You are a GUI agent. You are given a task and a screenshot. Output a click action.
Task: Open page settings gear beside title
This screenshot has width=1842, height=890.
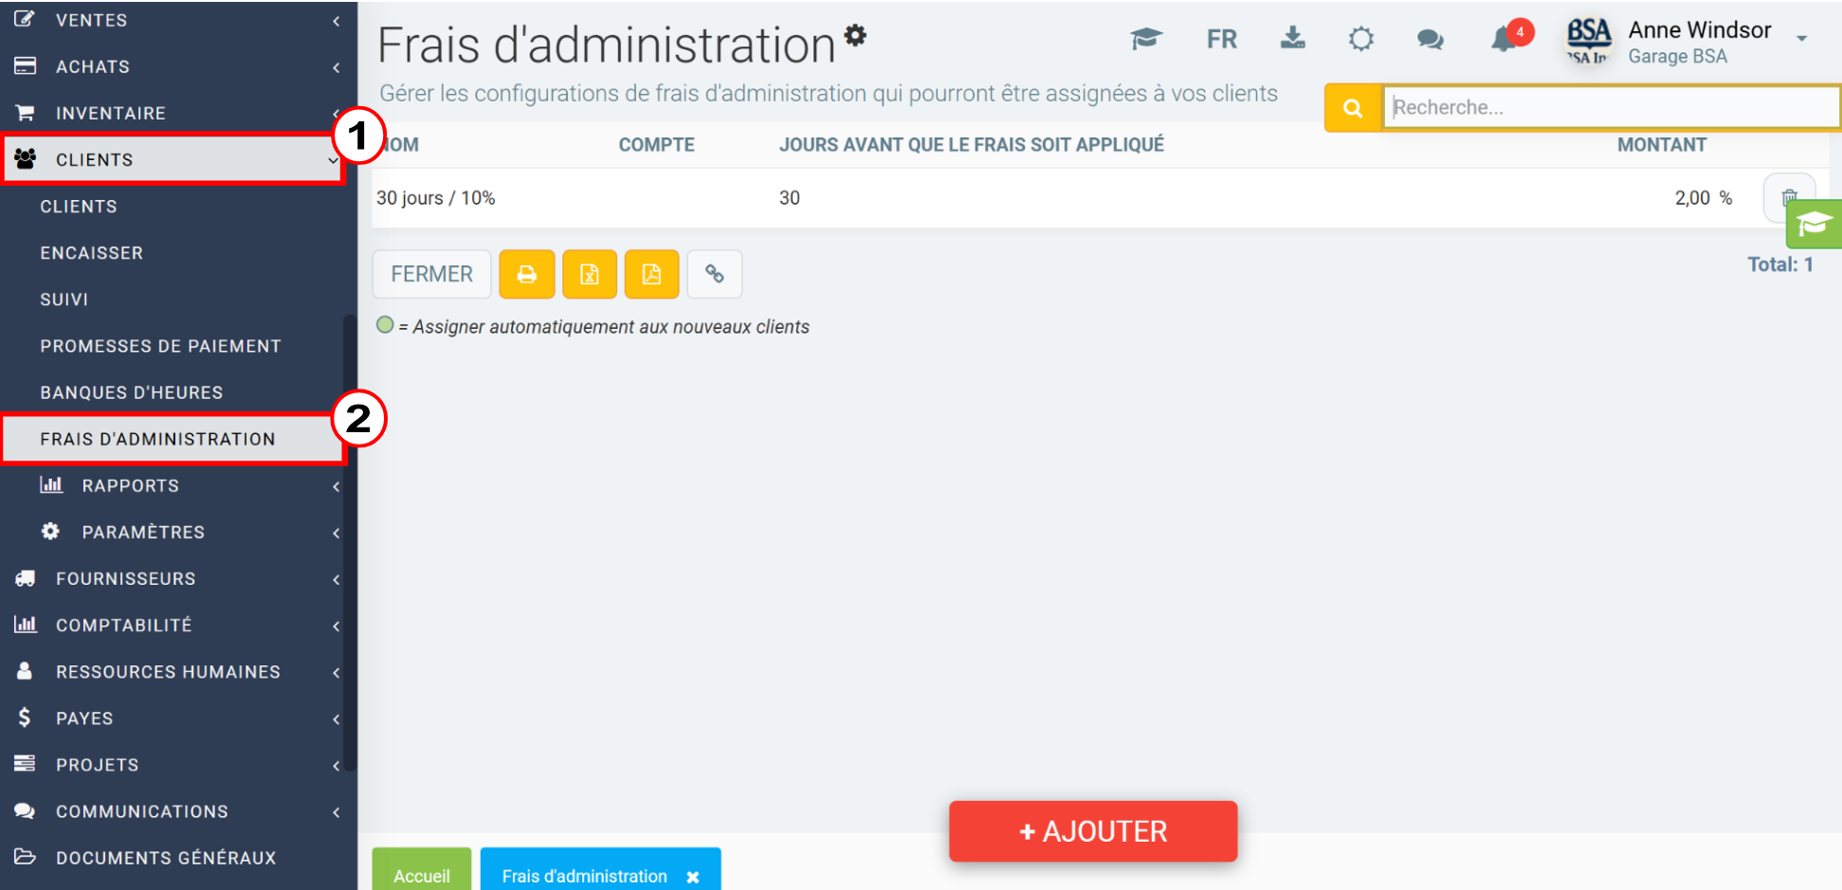pyautogui.click(x=855, y=35)
